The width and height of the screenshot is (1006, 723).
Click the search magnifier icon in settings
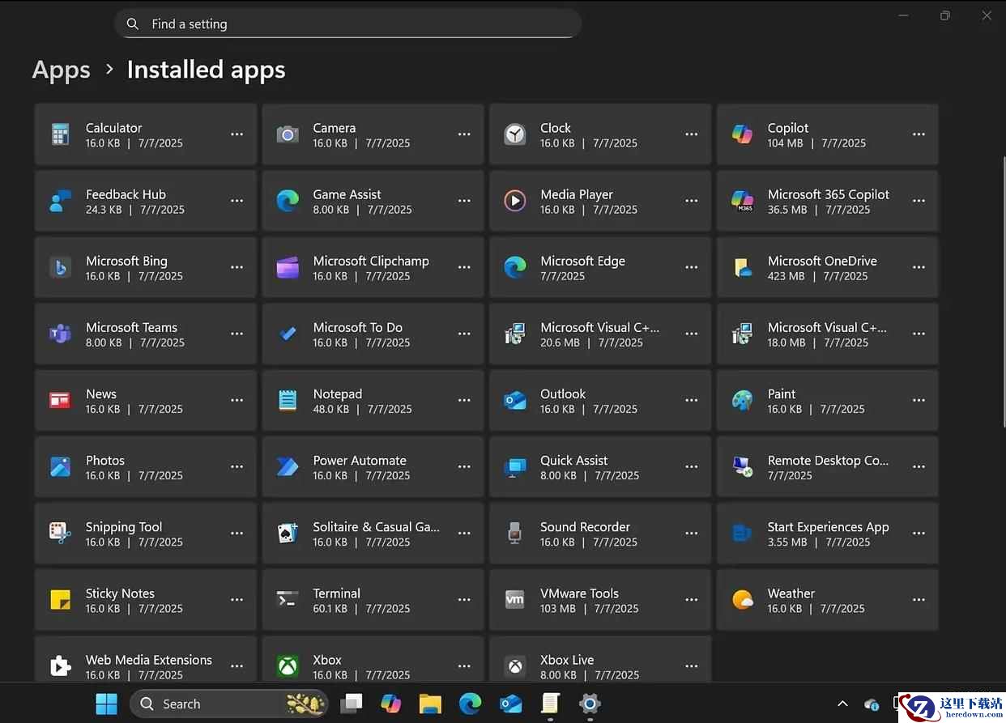(133, 24)
